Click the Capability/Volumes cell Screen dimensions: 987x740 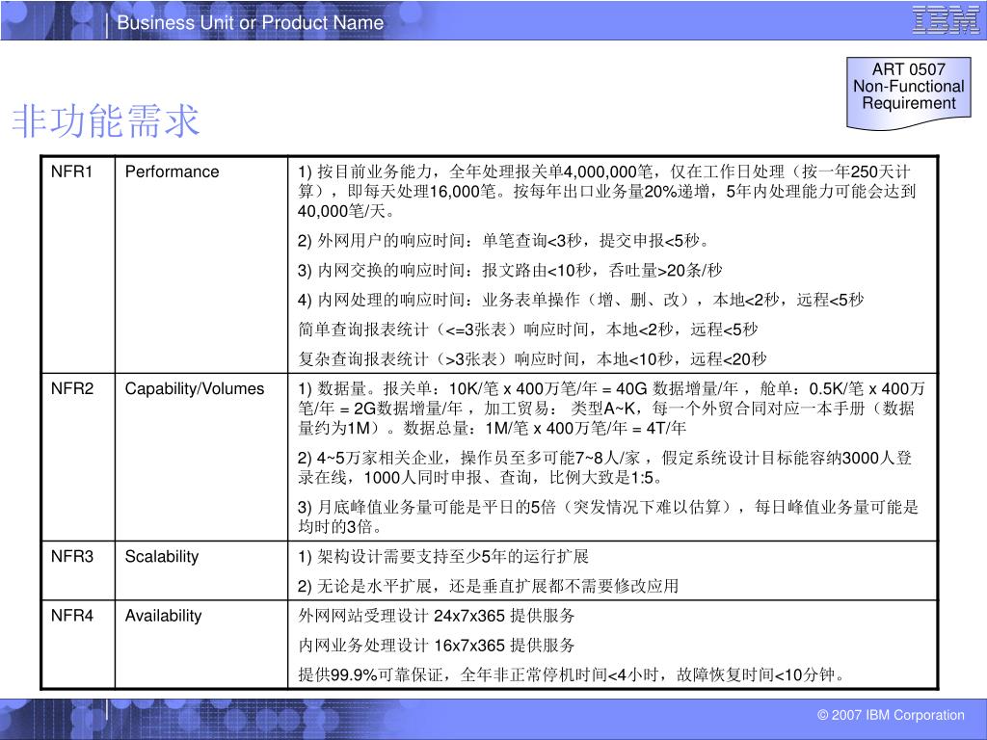(x=201, y=457)
